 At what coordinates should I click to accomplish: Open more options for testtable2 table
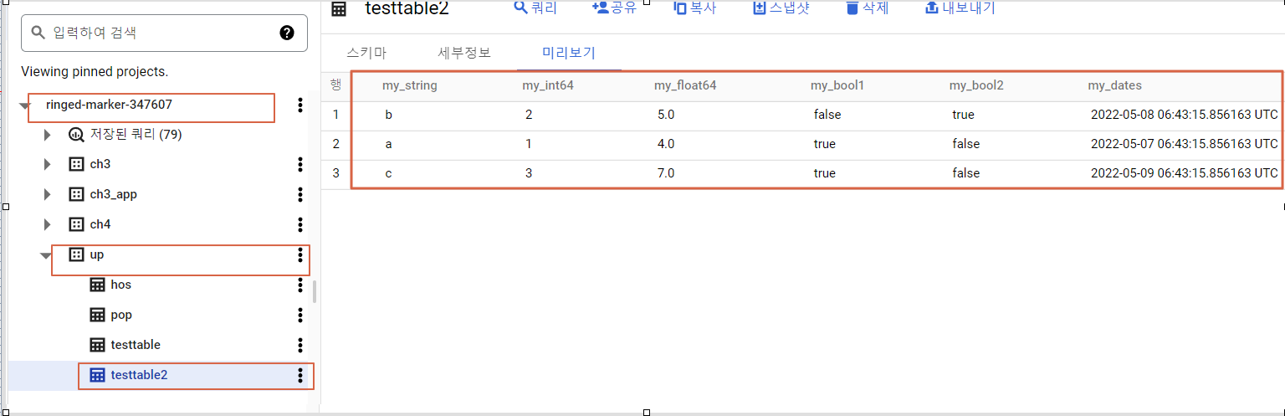click(x=300, y=375)
